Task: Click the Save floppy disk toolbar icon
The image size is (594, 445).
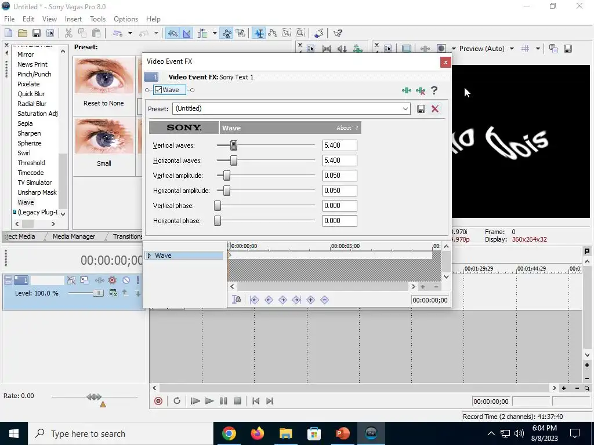Action: [x=37, y=33]
